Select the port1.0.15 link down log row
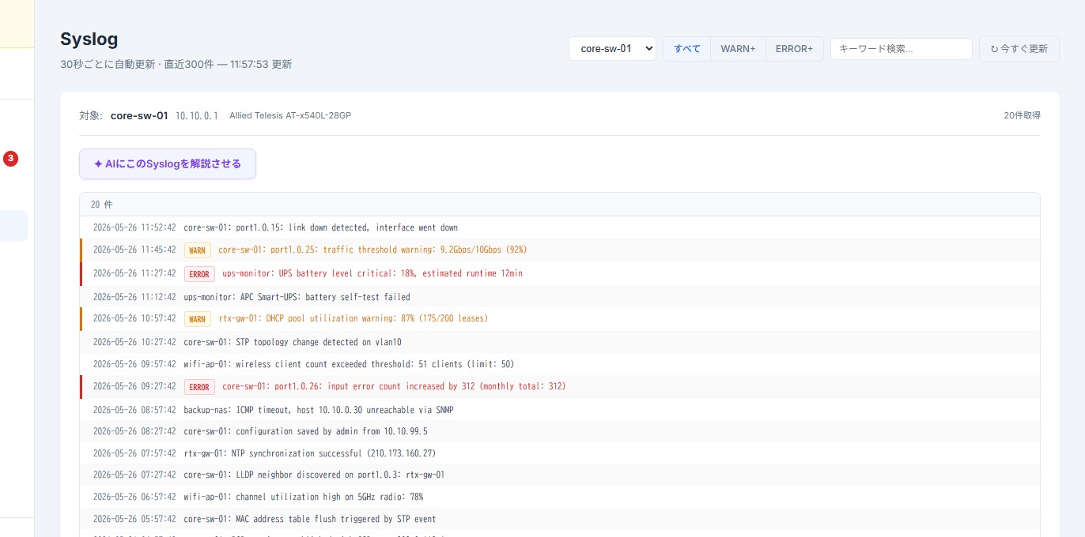1085x537 pixels. [560, 227]
